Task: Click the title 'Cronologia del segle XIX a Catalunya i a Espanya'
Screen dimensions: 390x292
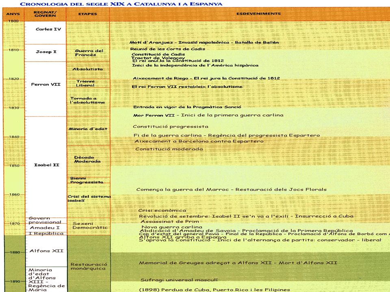Action: pos(121,4)
